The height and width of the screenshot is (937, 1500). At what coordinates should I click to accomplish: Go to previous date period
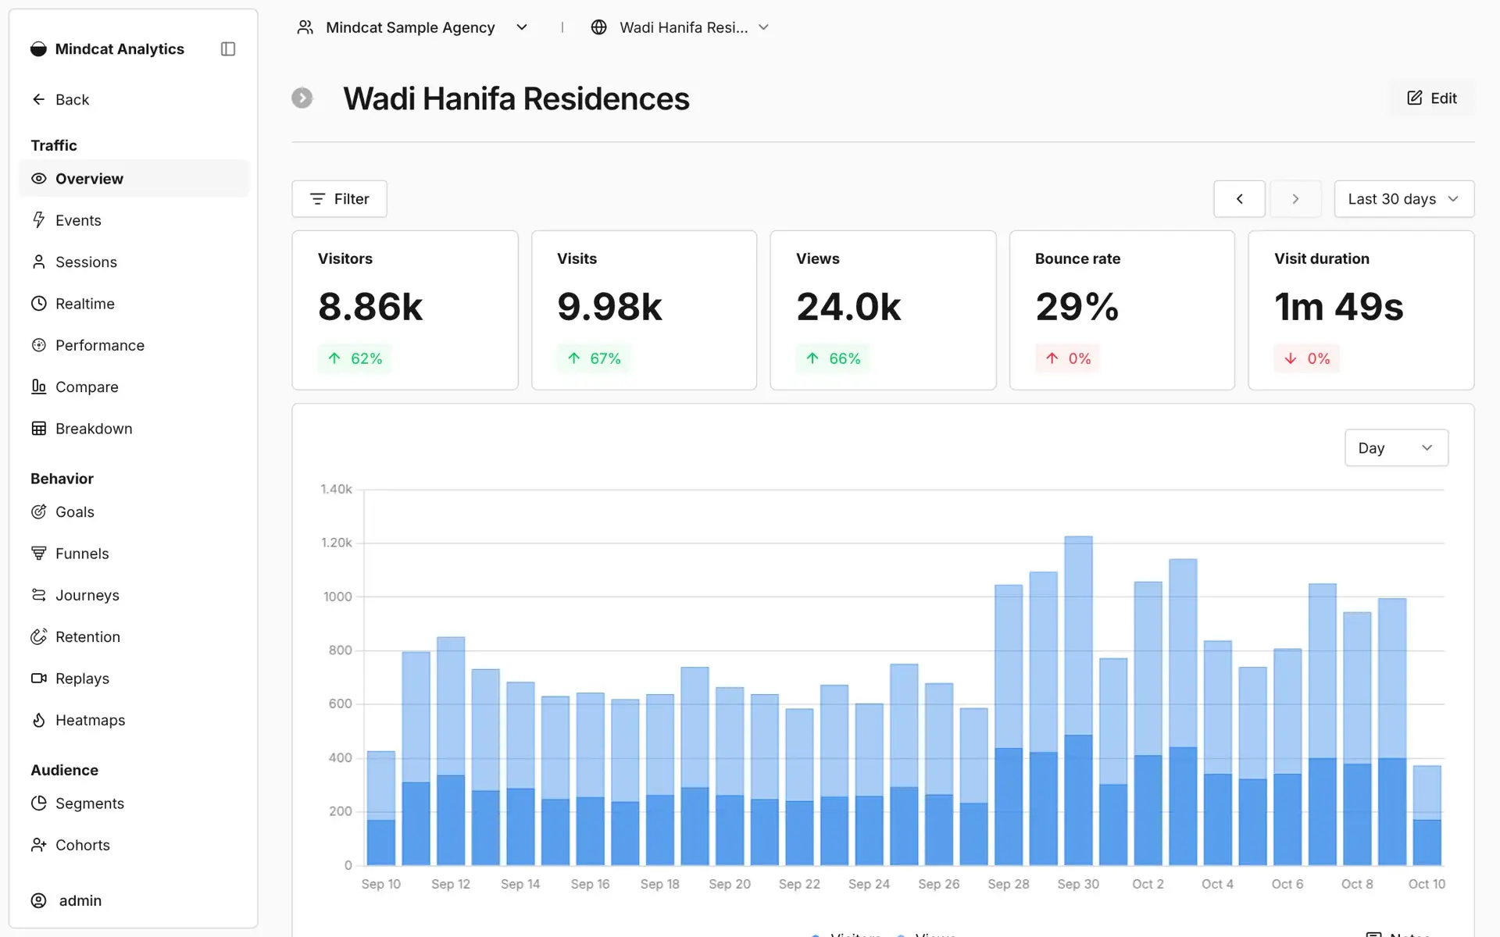click(x=1239, y=199)
